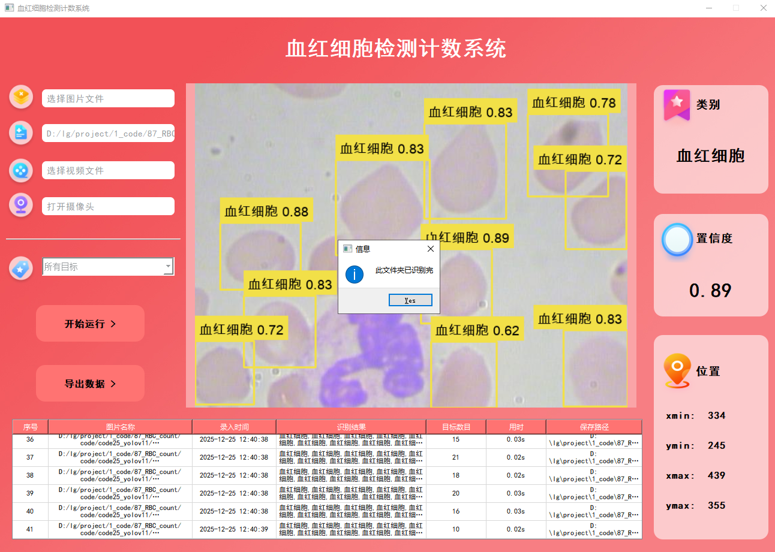Click the folder selection icon beside the D:/lg path
775x552 pixels.
pyautogui.click(x=21, y=132)
